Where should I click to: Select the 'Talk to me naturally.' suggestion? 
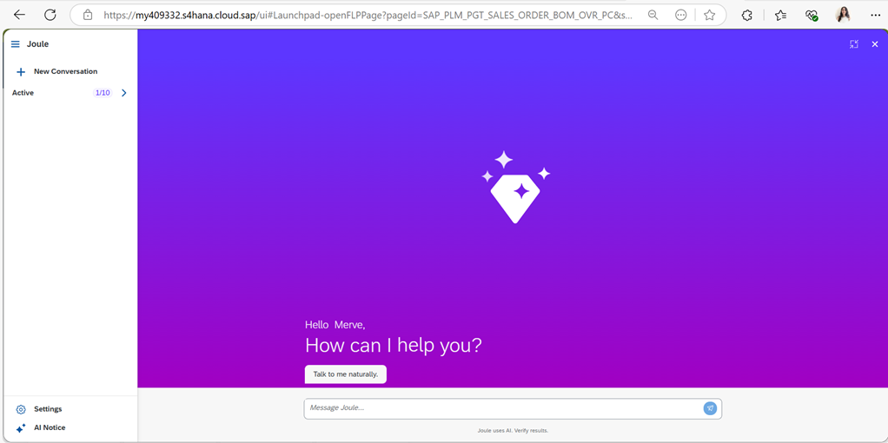(x=345, y=374)
